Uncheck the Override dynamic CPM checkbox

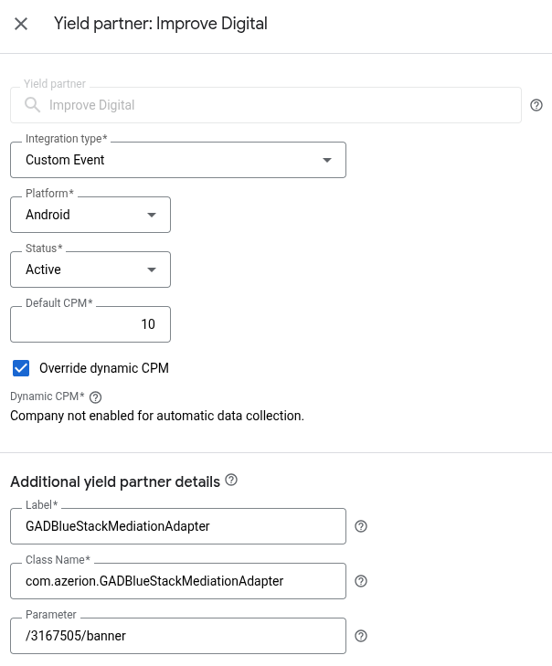[x=21, y=368]
